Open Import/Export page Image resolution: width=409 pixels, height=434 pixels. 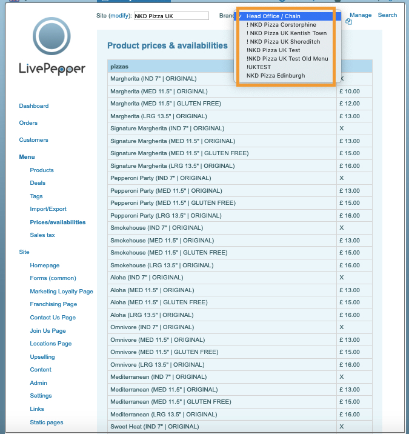(x=48, y=209)
